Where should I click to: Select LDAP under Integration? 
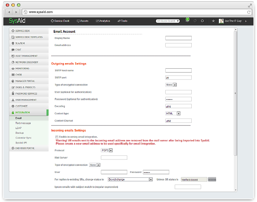click(x=19, y=128)
